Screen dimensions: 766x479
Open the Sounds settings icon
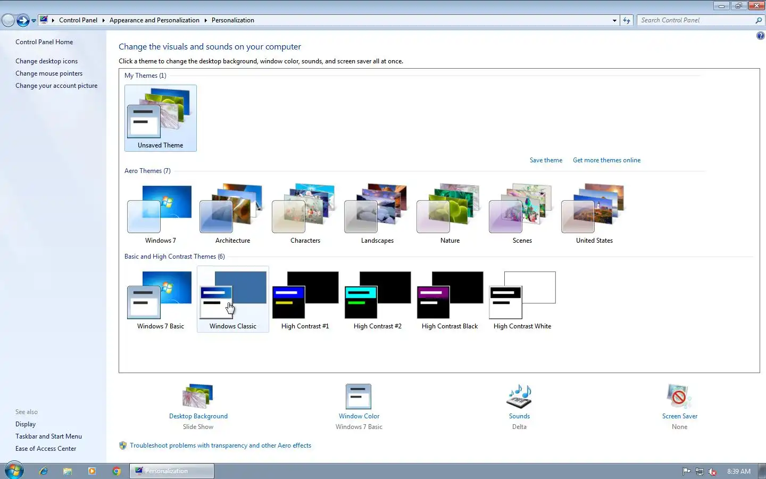pos(519,397)
